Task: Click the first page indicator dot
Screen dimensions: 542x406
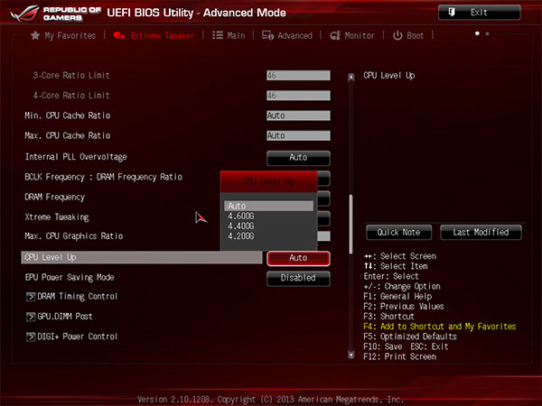Action: coord(477,33)
